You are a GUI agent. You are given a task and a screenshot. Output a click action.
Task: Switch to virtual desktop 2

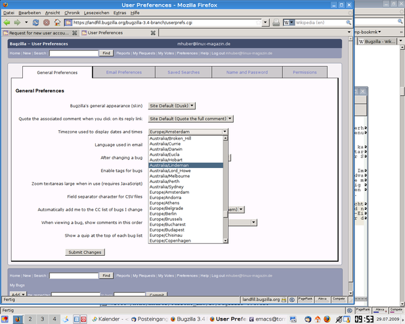(x=30, y=319)
